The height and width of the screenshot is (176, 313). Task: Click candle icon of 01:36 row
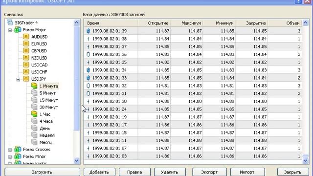tap(88, 54)
